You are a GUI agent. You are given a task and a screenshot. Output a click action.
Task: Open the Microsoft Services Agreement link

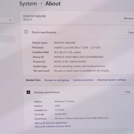[51, 123]
